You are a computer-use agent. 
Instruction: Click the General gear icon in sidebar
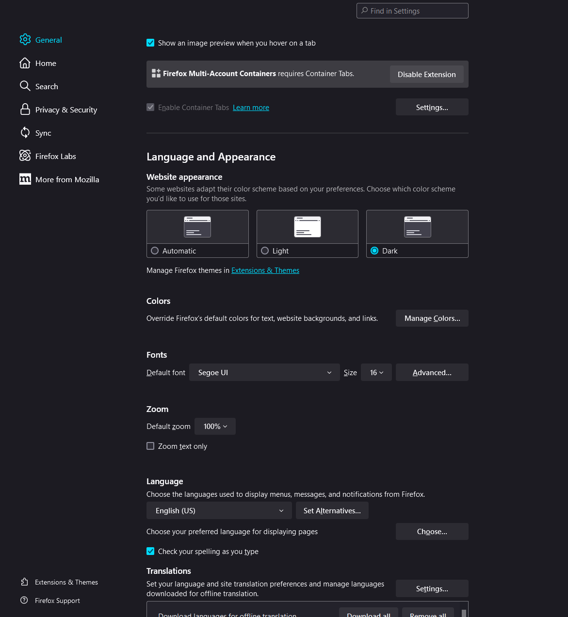(25, 40)
